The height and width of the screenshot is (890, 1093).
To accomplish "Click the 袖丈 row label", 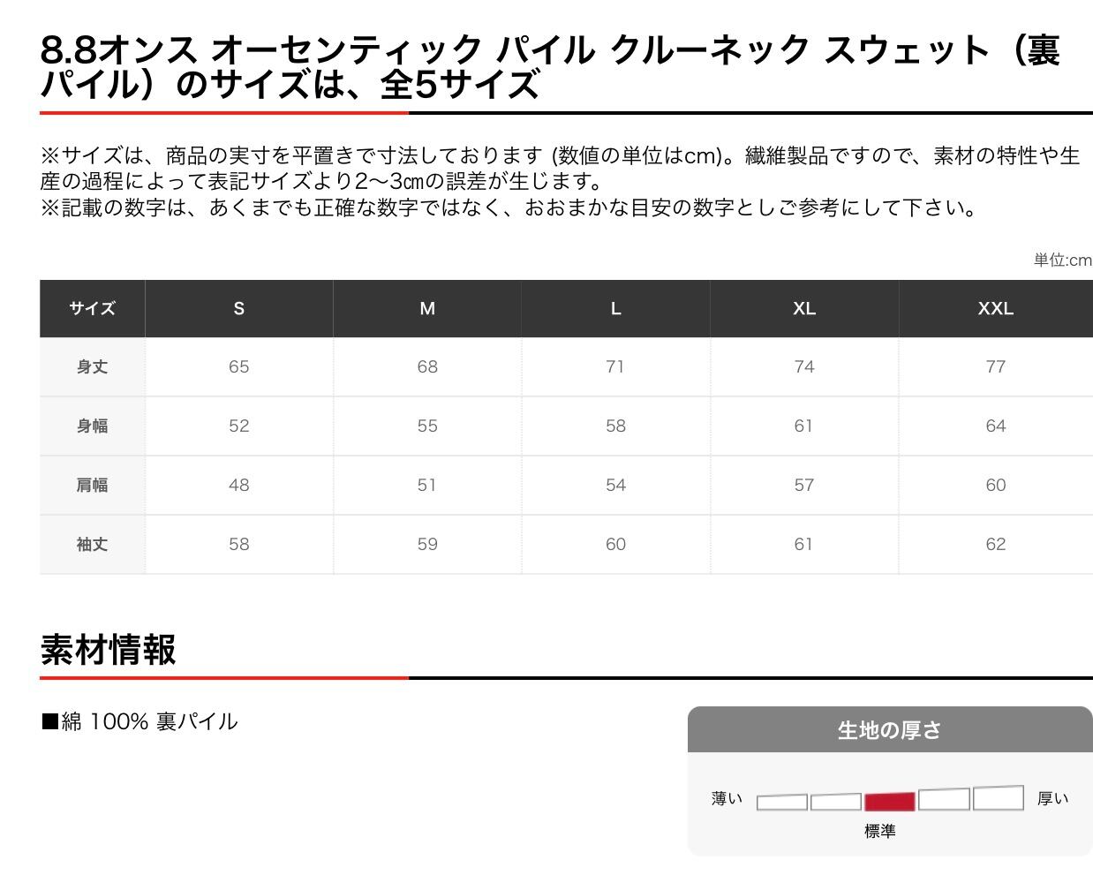I will tap(92, 544).
